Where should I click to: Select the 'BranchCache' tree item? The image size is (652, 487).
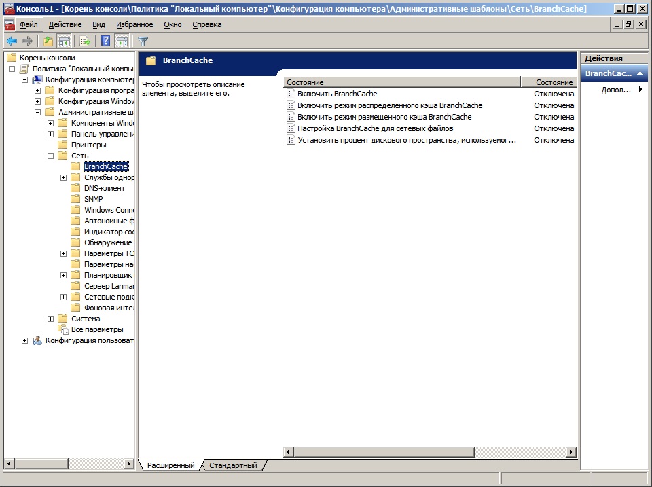pyautogui.click(x=106, y=166)
